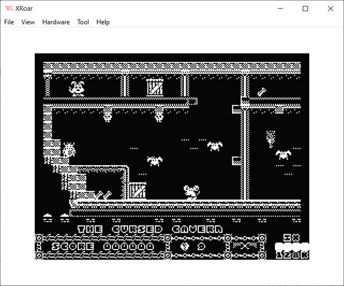Click the 128K badge in bottom corner

click(x=292, y=254)
